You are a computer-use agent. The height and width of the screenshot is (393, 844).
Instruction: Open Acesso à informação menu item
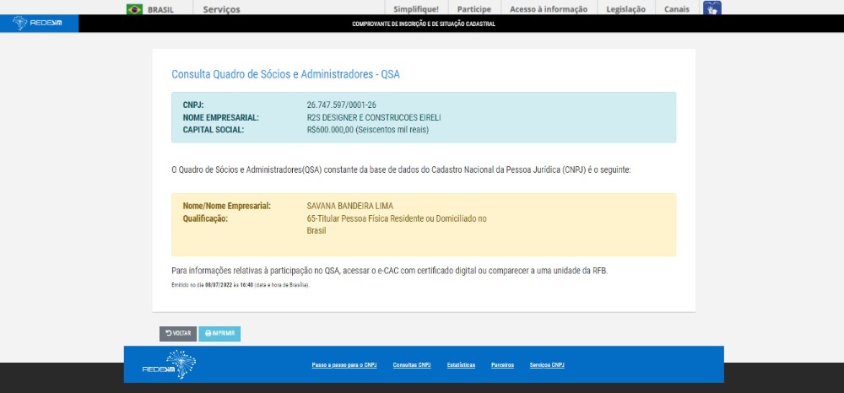548,9
